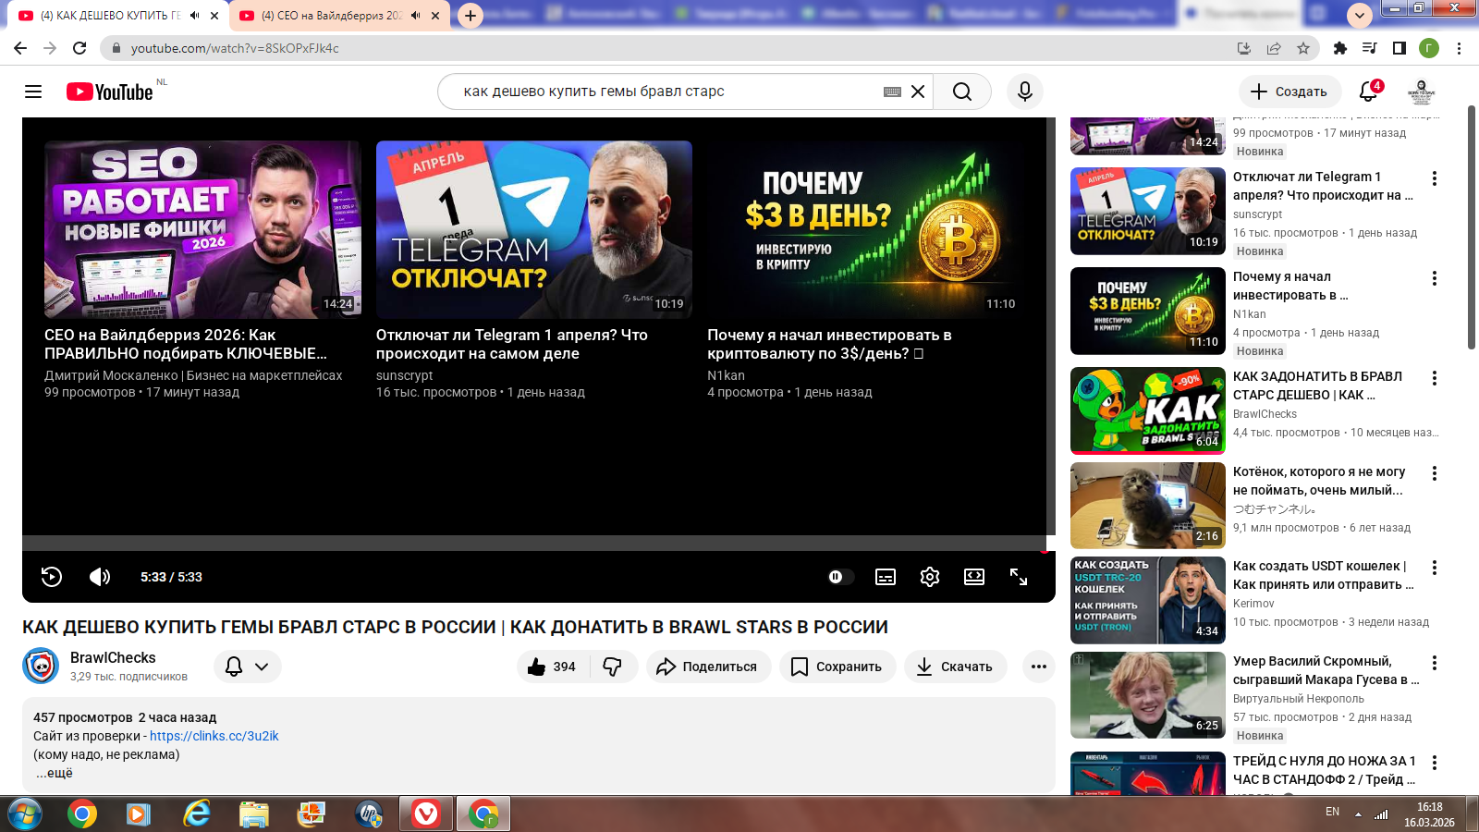
Task: Go back with the browser back arrow
Action: 20,48
